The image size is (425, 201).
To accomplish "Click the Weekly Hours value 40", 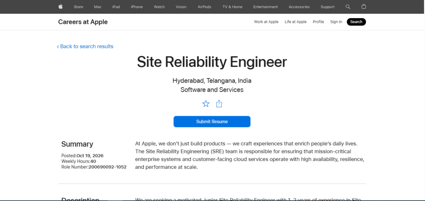I will [93, 161].
